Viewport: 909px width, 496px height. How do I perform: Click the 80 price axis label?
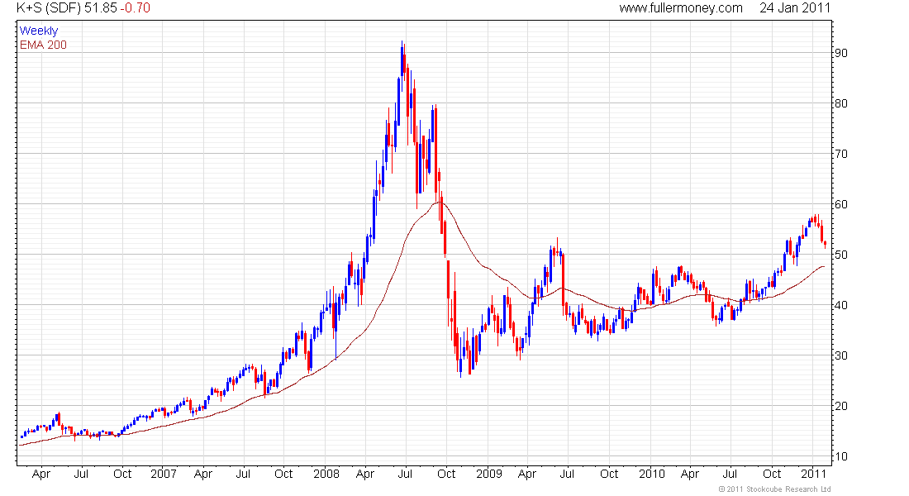[840, 103]
